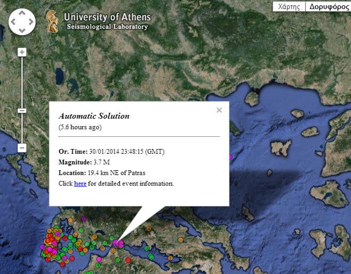Click the zoom slider handle
This screenshot has width=351, height=274.
pyautogui.click(x=22, y=111)
